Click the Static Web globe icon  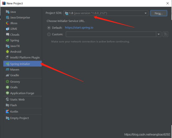(7, 100)
